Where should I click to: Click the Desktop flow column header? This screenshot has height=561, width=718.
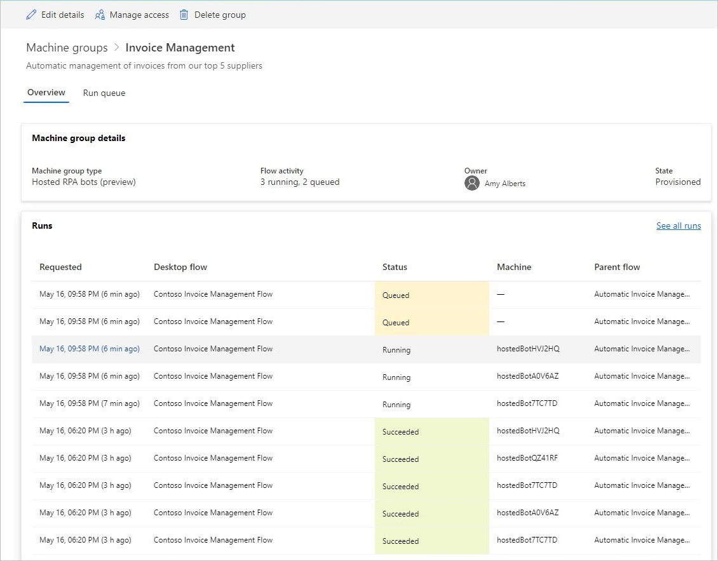click(180, 267)
